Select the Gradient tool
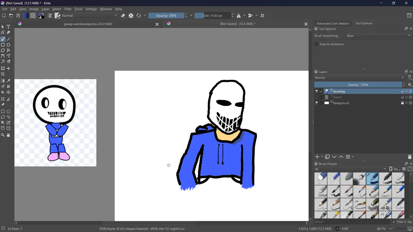Image resolution: width=413 pixels, height=232 pixels. tap(3, 81)
